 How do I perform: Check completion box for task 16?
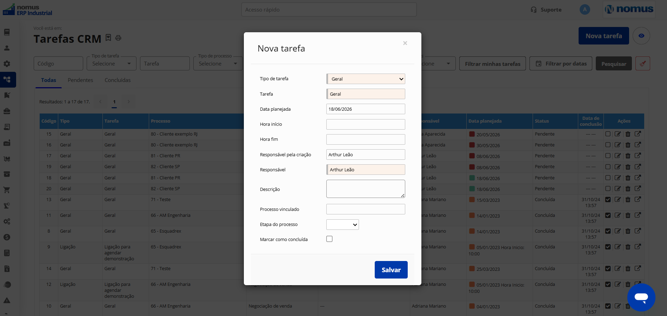point(608,145)
